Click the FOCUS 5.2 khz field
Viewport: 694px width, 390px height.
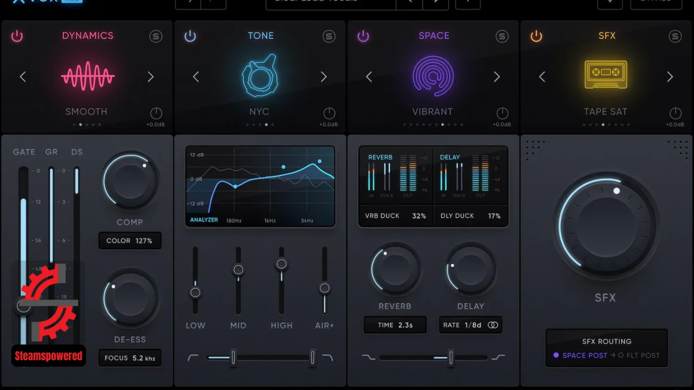(x=130, y=358)
